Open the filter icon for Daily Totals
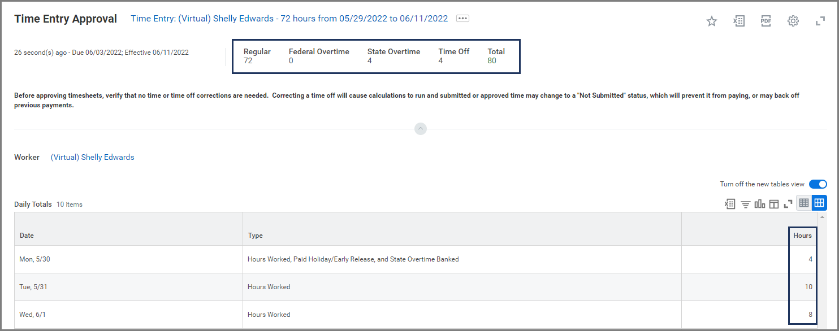The image size is (839, 331). [x=746, y=204]
